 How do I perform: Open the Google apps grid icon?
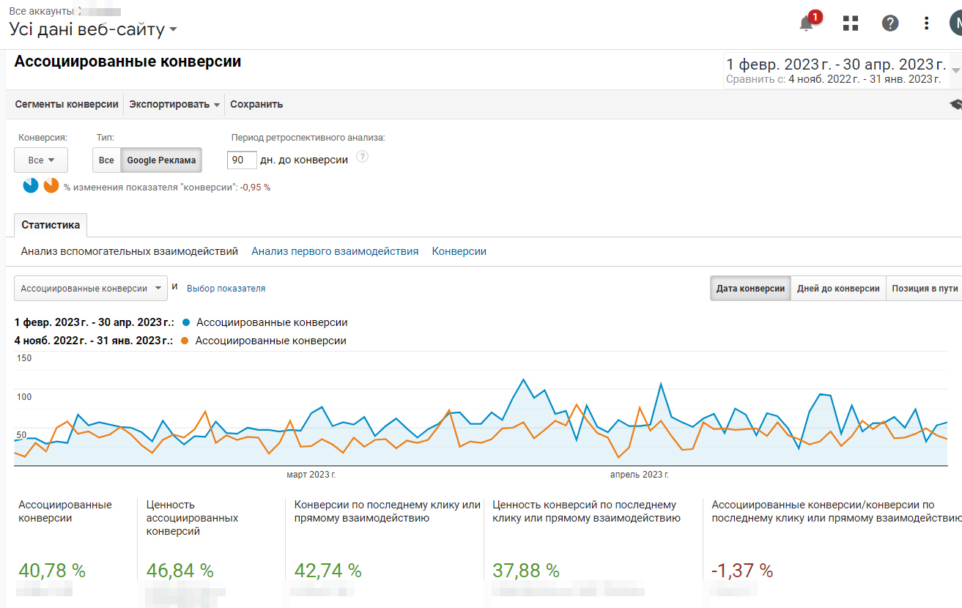coord(850,23)
